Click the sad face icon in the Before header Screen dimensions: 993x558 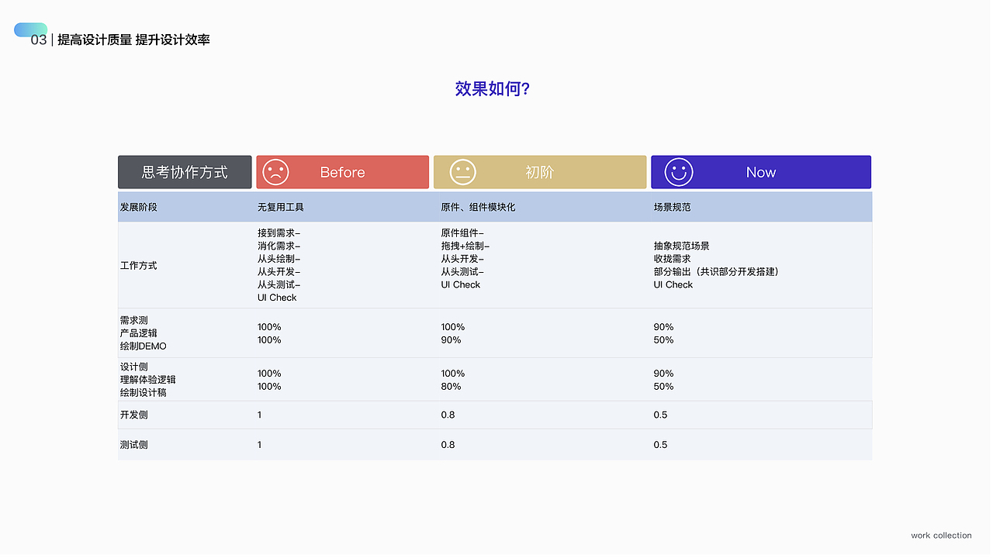click(x=274, y=172)
